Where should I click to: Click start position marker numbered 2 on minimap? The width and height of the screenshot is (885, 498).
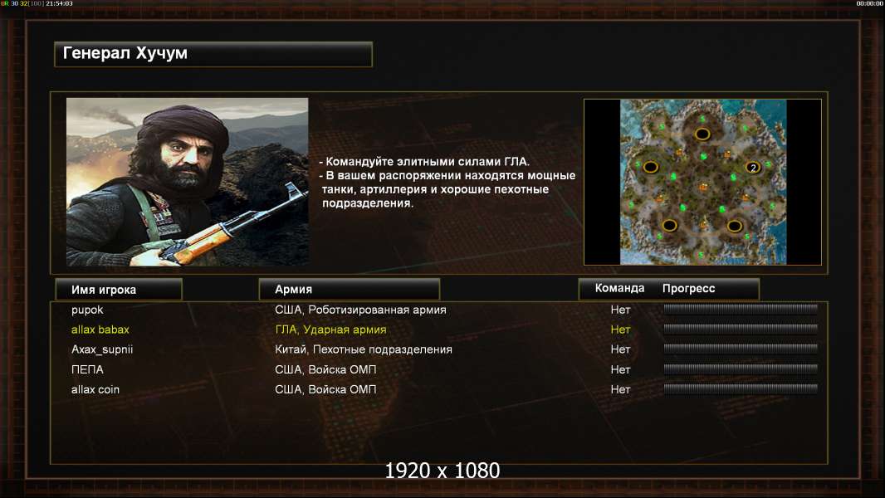click(x=753, y=168)
